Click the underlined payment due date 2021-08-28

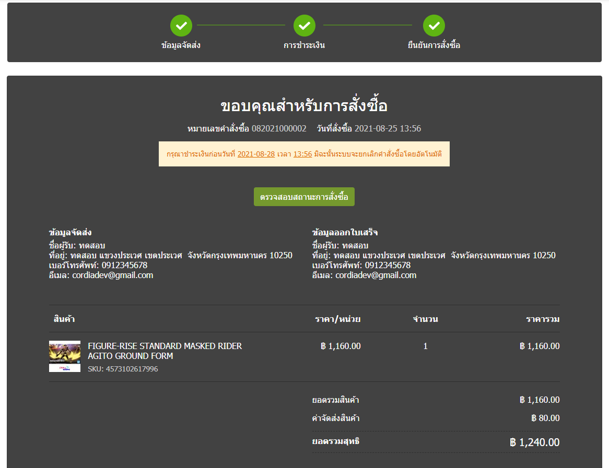256,154
